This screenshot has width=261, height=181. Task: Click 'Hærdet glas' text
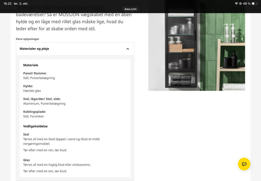pos(32,91)
